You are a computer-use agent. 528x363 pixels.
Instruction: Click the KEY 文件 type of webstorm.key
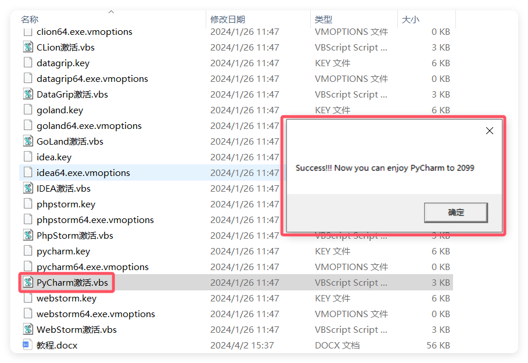coord(333,299)
